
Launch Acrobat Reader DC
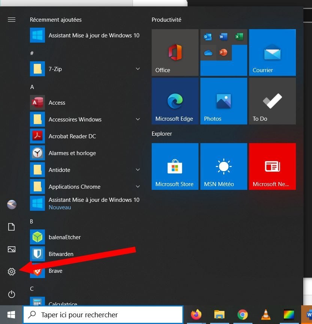point(85,136)
